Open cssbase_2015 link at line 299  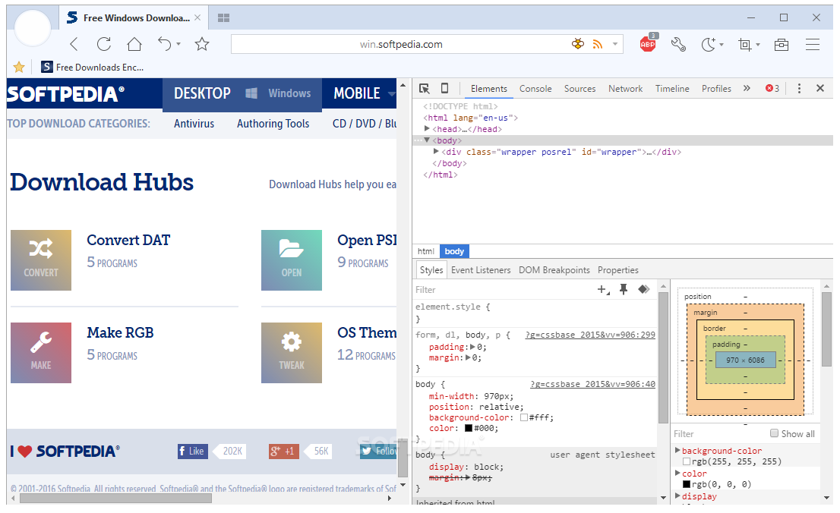pos(590,335)
